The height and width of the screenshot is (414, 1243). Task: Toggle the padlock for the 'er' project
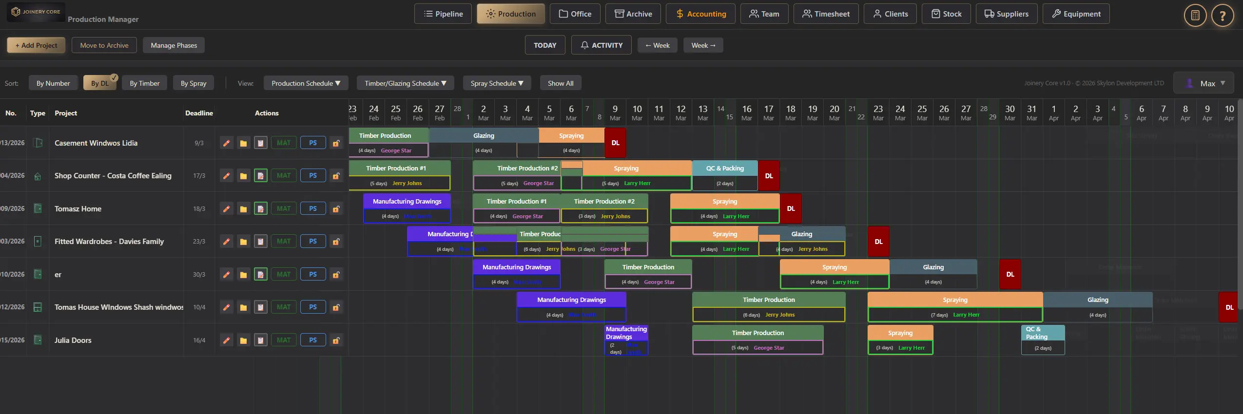click(x=336, y=275)
